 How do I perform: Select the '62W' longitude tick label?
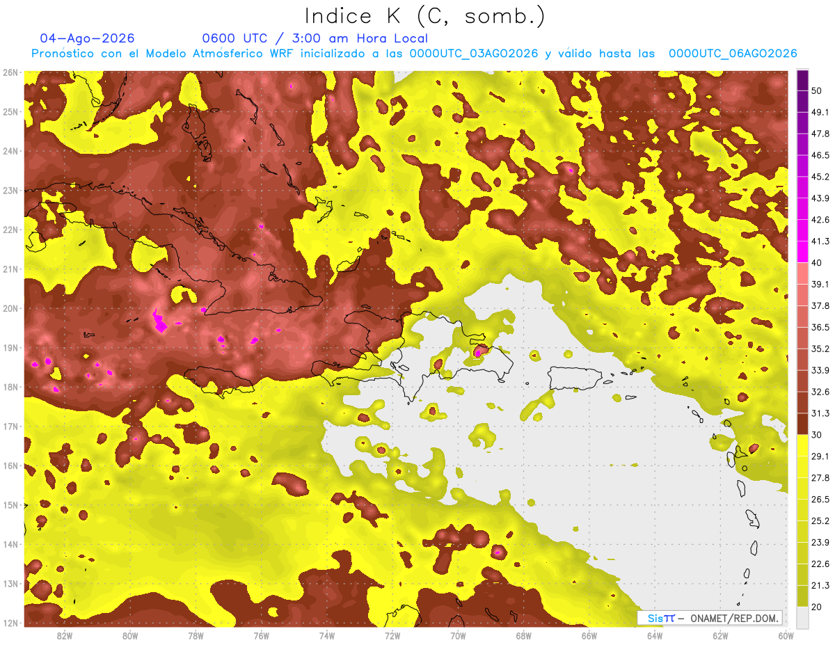[720, 635]
